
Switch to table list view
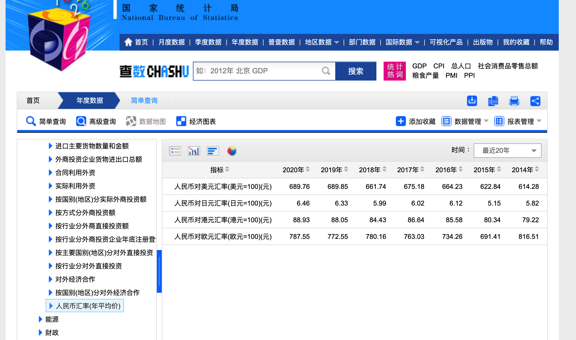(x=175, y=151)
